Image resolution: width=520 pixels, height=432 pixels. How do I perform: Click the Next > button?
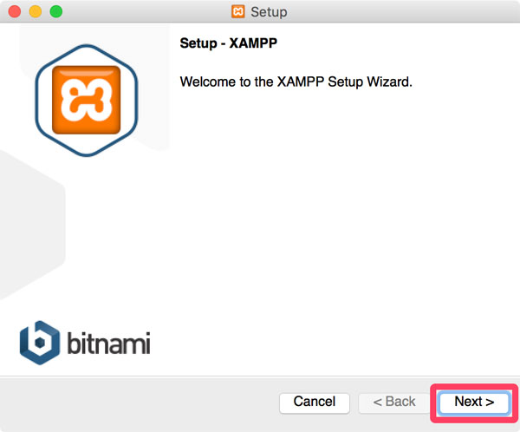[473, 403]
